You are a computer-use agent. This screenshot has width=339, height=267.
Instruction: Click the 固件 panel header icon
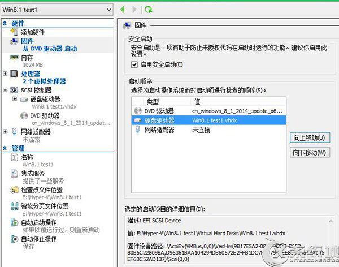coord(127,25)
